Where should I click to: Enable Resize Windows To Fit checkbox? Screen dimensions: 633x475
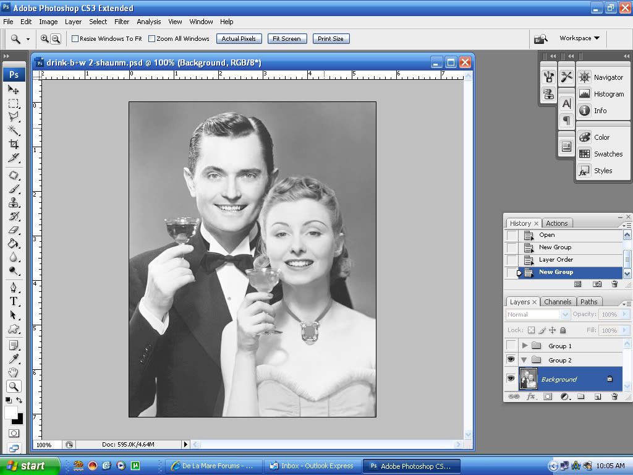pos(75,38)
